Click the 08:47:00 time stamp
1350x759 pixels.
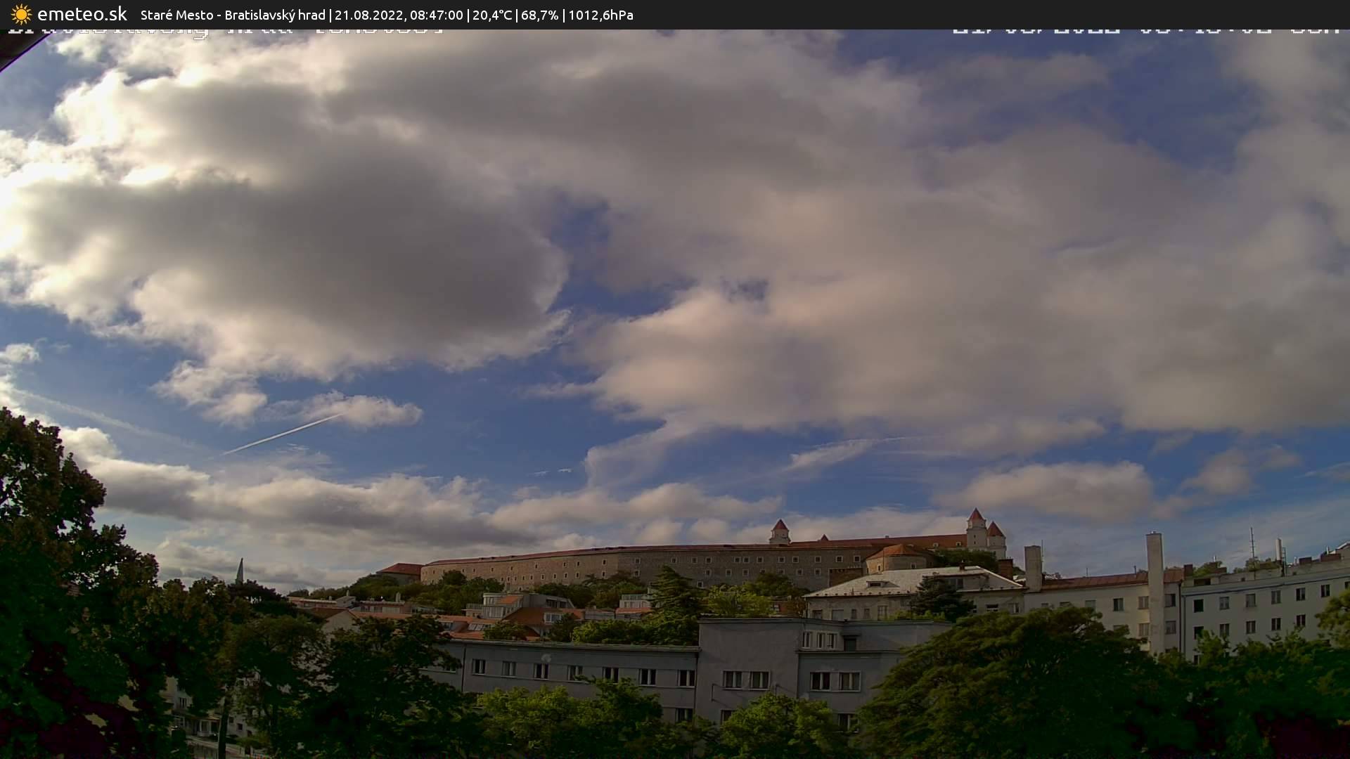coord(435,15)
